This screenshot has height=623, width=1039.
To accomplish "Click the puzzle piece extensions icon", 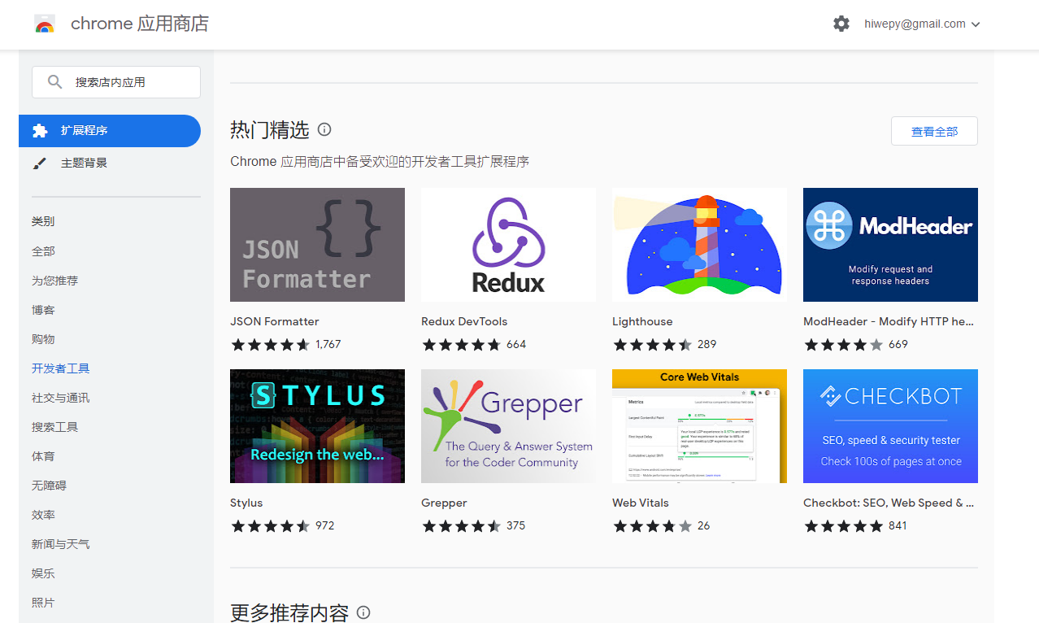I will (40, 130).
